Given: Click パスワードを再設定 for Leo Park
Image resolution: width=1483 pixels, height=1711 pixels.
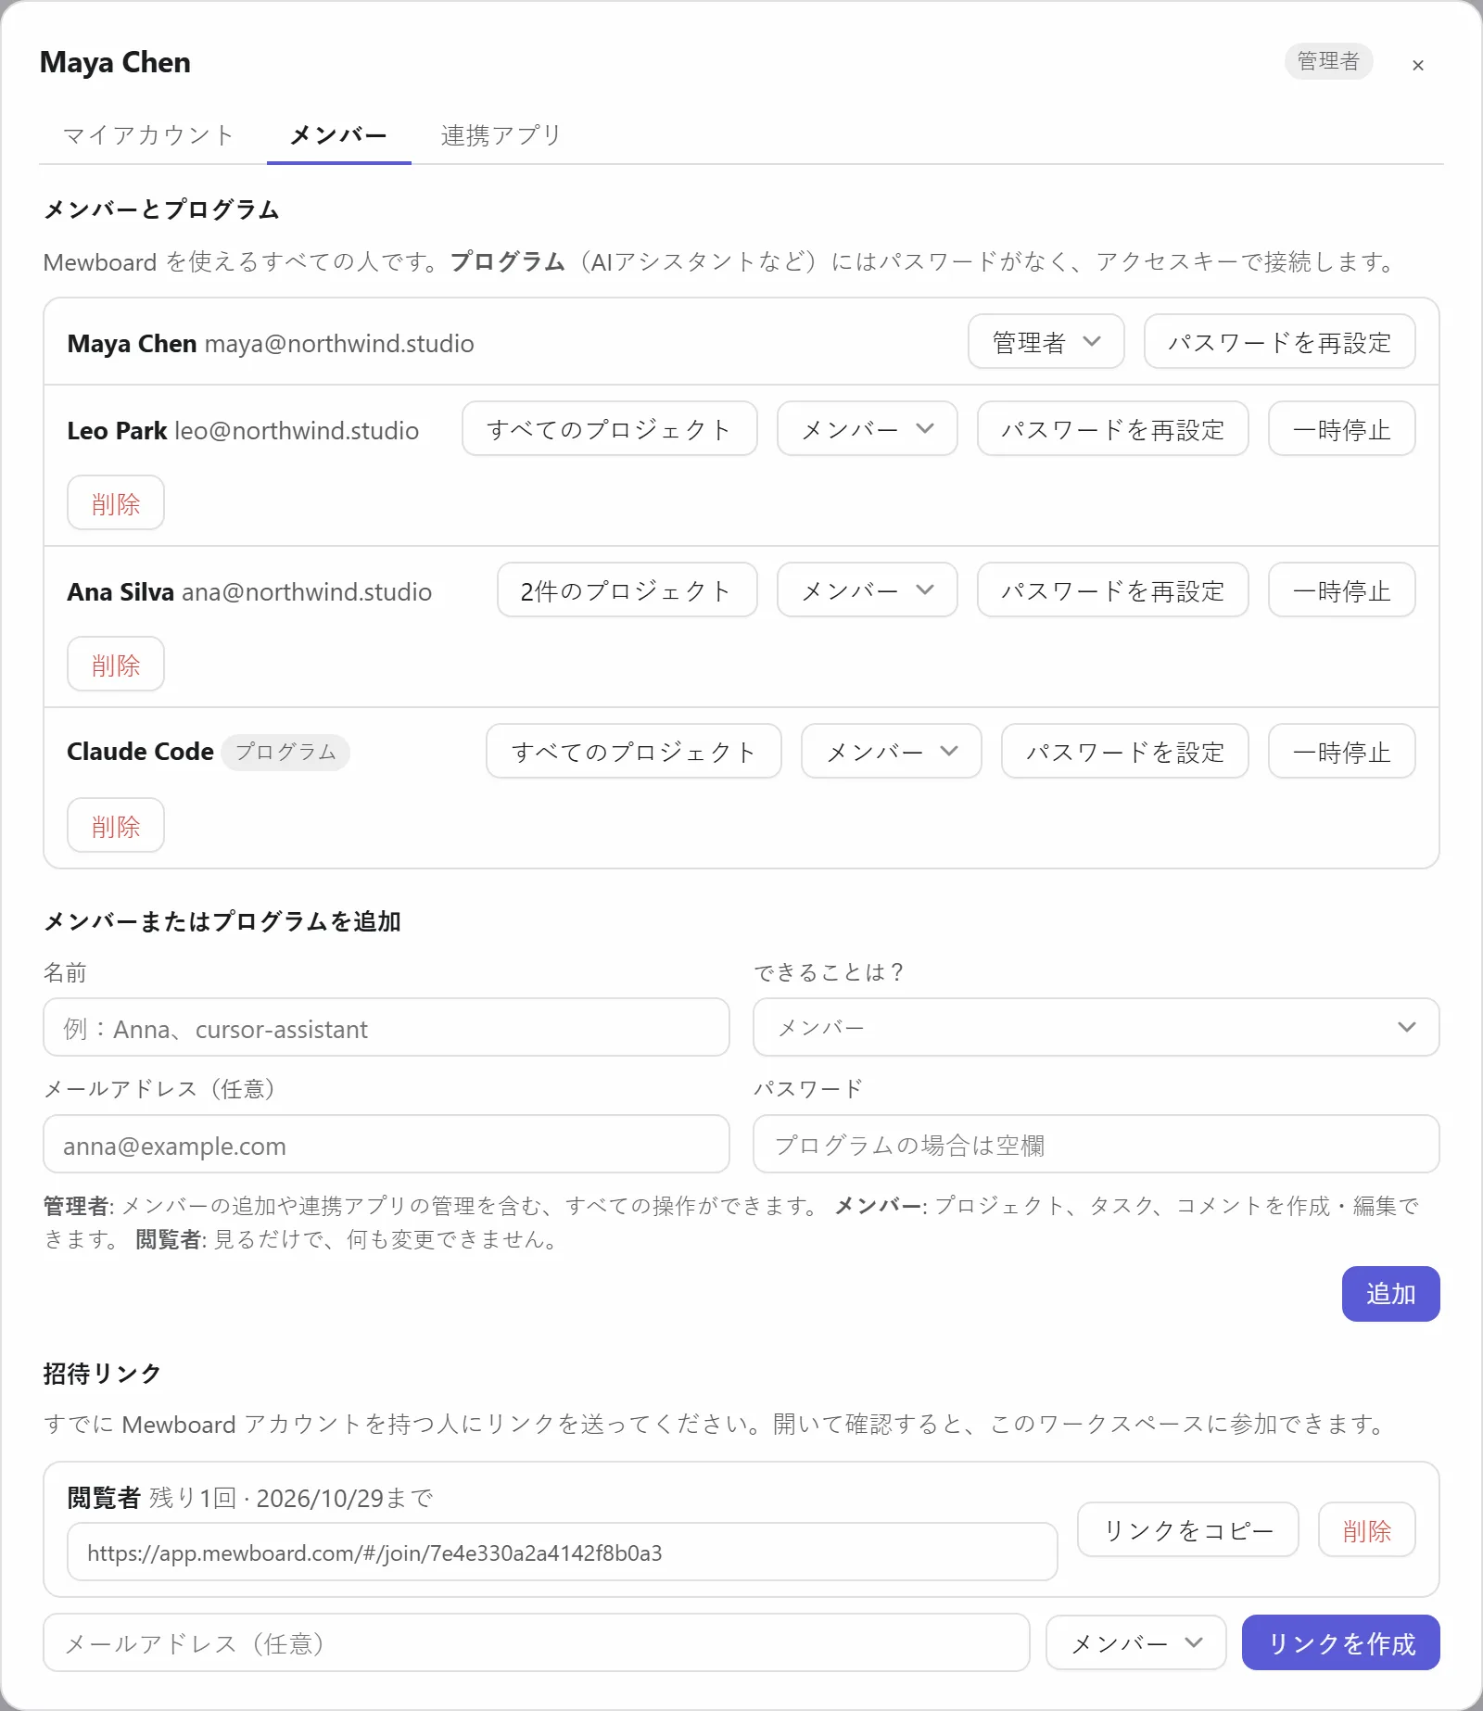Looking at the screenshot, I should click(1112, 429).
